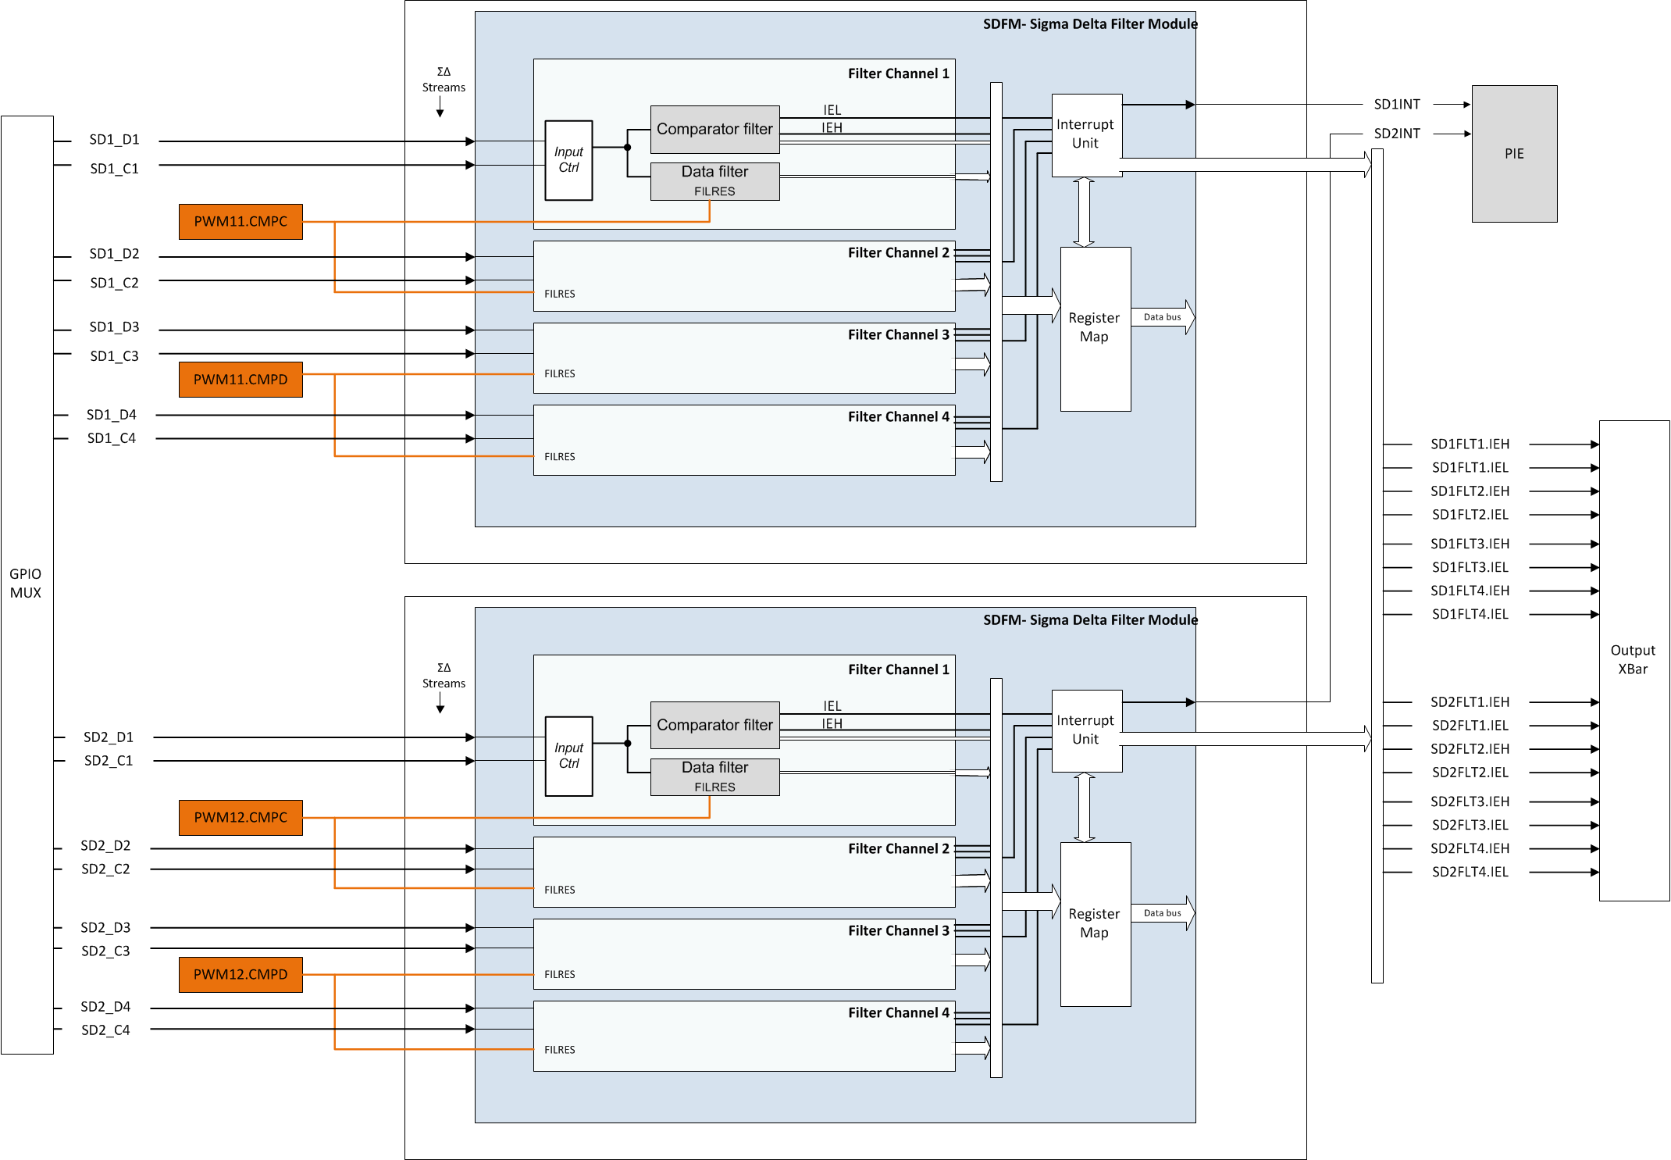Switch to the lower SDFM module header
Viewport: 1671px width, 1160px height.
tap(1090, 619)
